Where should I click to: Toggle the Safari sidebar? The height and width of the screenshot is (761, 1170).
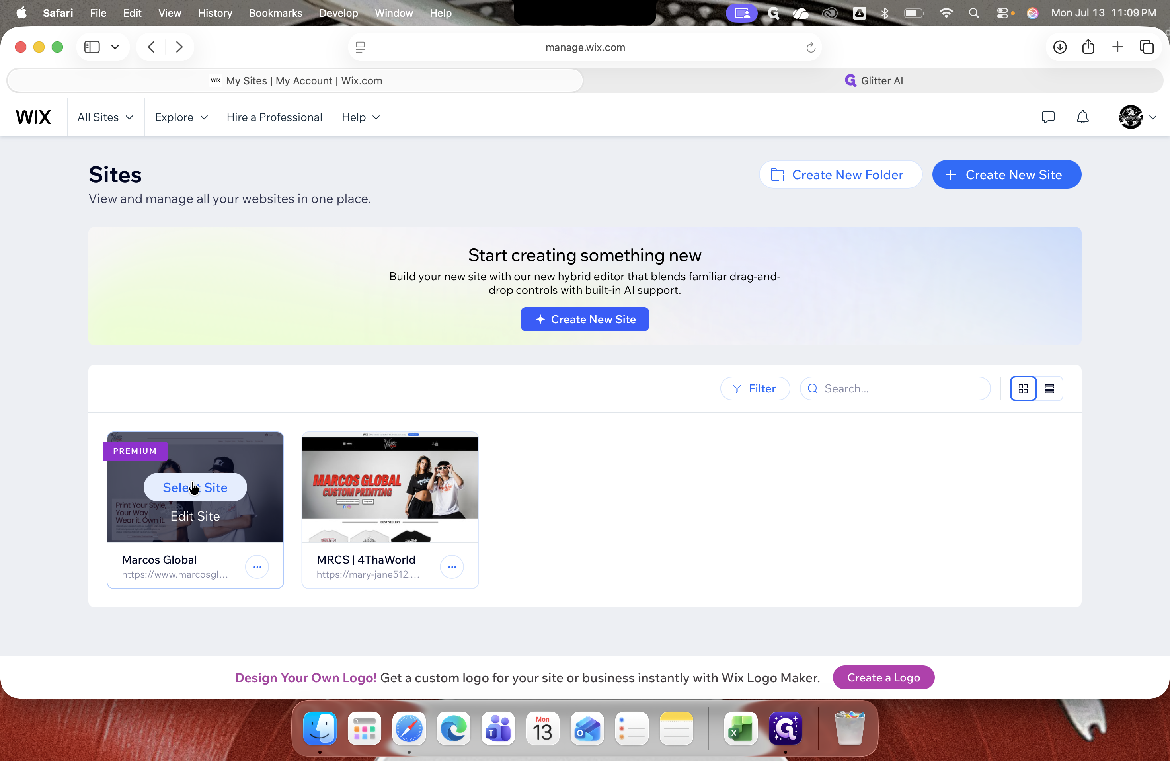coord(92,47)
